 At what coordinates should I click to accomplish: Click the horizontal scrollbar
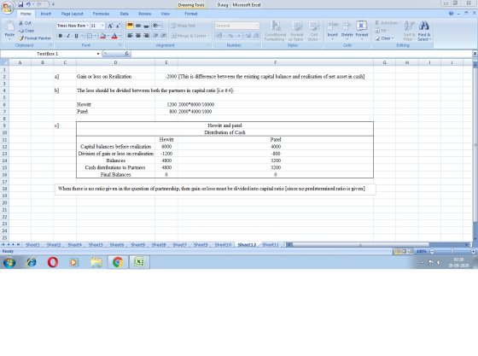[360, 245]
